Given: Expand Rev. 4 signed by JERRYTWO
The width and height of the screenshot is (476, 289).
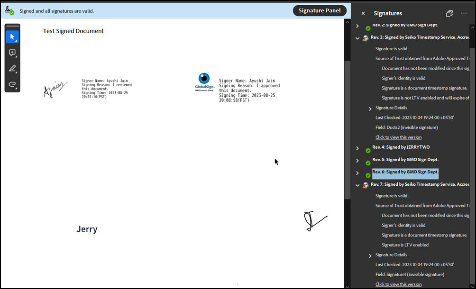Looking at the screenshot, I should tap(357, 148).
